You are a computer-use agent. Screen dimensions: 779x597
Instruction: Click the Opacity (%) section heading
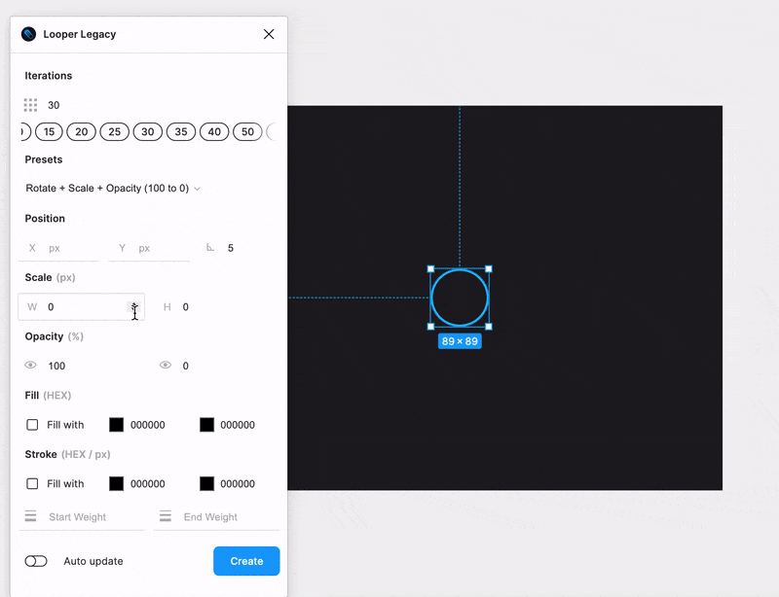[55, 337]
